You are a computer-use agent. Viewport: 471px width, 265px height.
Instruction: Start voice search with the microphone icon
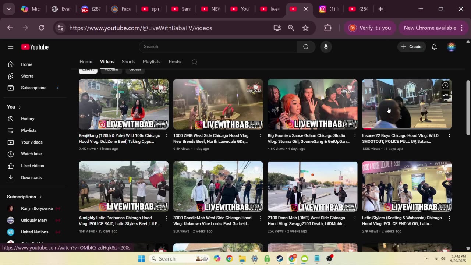click(x=326, y=47)
